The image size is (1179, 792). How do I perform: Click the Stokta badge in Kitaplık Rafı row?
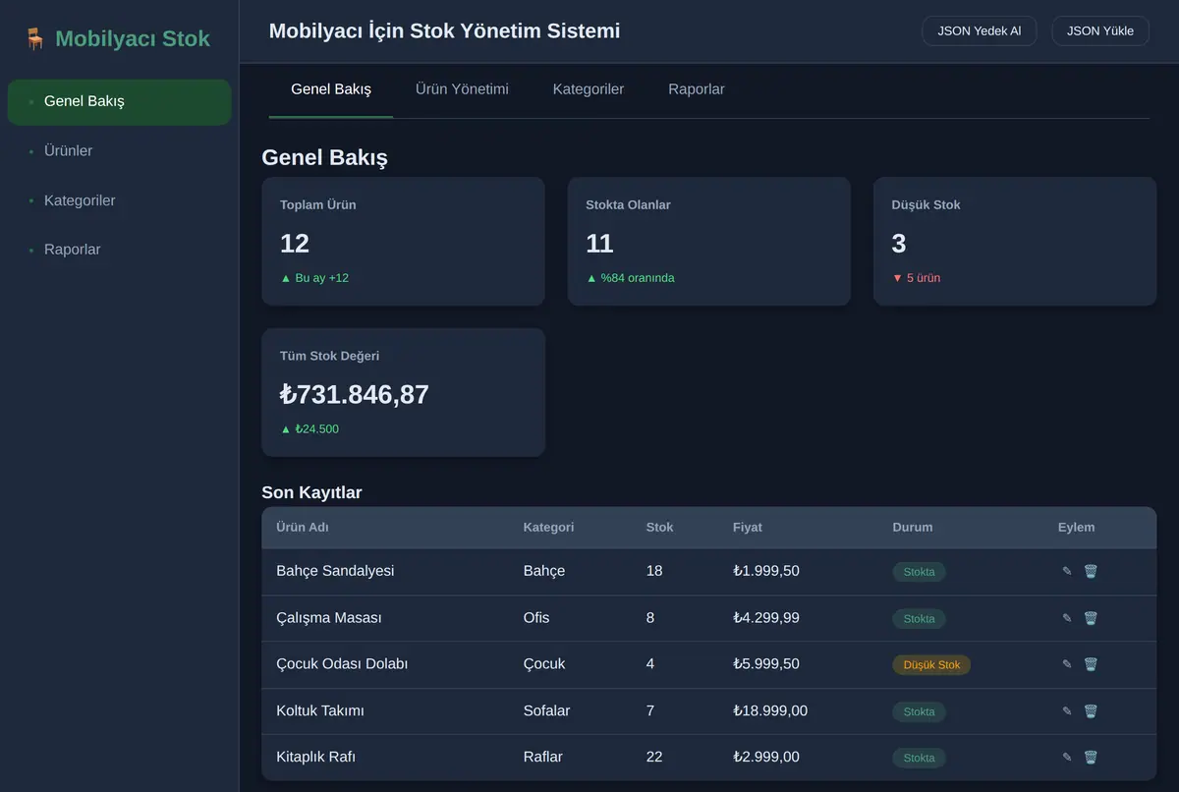tap(919, 759)
